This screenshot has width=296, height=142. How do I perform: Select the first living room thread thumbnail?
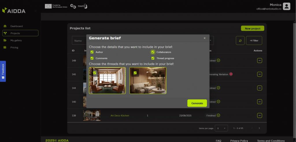pos(108,81)
